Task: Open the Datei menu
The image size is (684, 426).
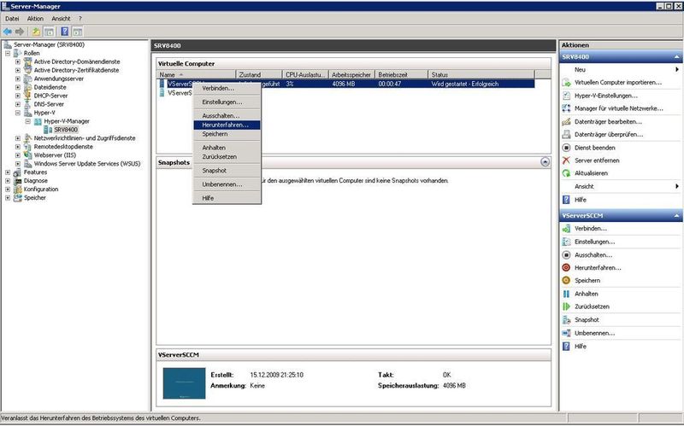Action: click(x=12, y=19)
